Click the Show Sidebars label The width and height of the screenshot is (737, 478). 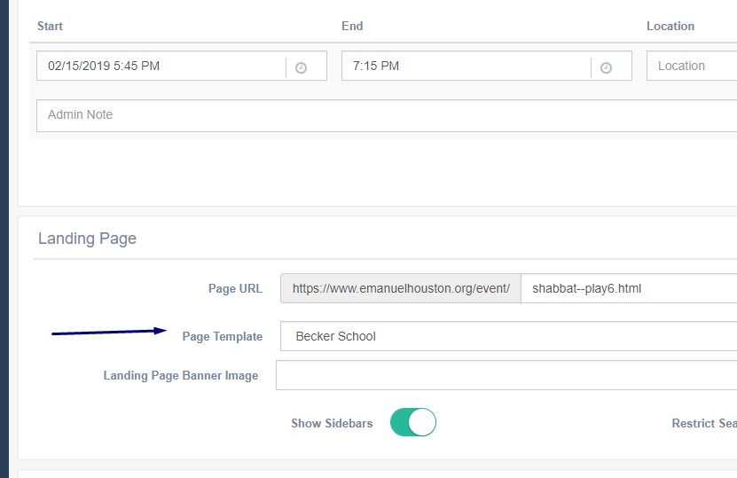(x=332, y=423)
